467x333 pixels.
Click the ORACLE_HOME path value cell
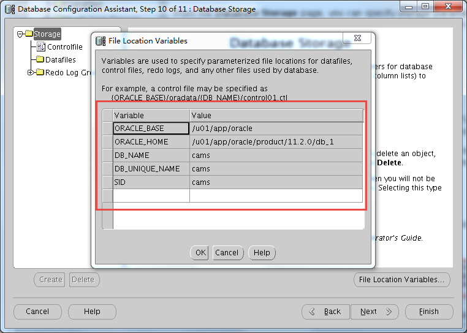(x=276, y=141)
